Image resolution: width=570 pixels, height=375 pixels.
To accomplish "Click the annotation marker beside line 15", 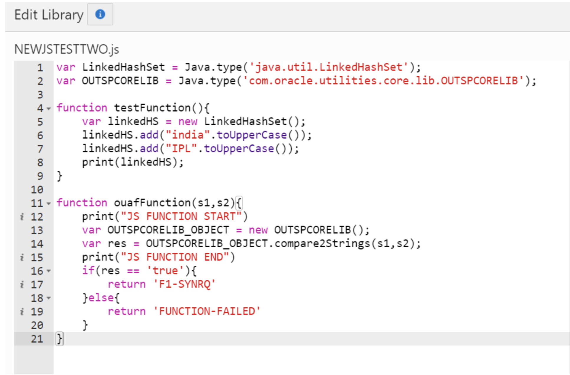I will click(x=21, y=257).
